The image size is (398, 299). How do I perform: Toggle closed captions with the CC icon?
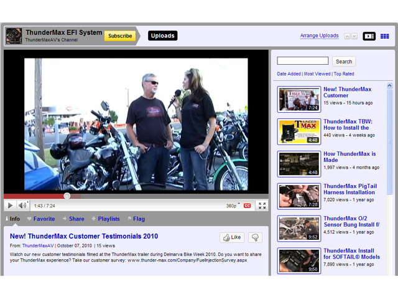point(247,206)
